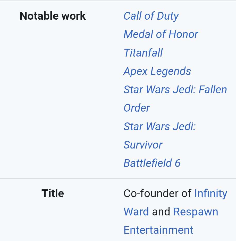Viewport: 236px width, 241px height.
Task: Click the divider line above the Title row
Action: coord(118,178)
